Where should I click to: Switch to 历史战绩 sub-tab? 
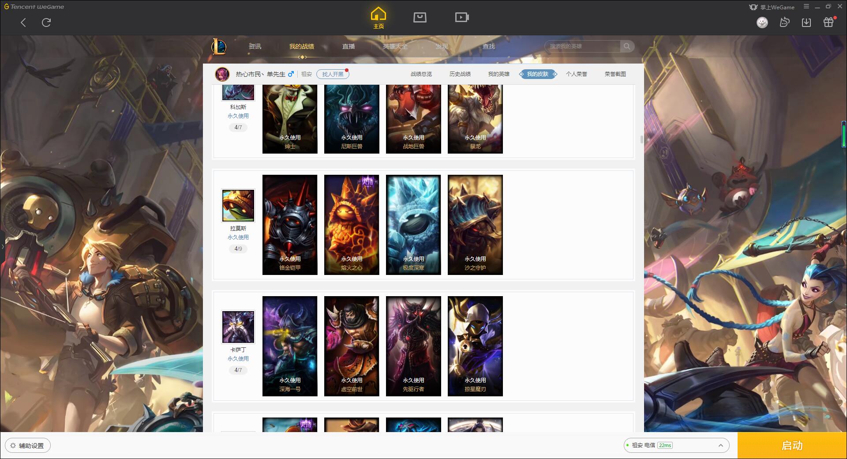pyautogui.click(x=460, y=74)
